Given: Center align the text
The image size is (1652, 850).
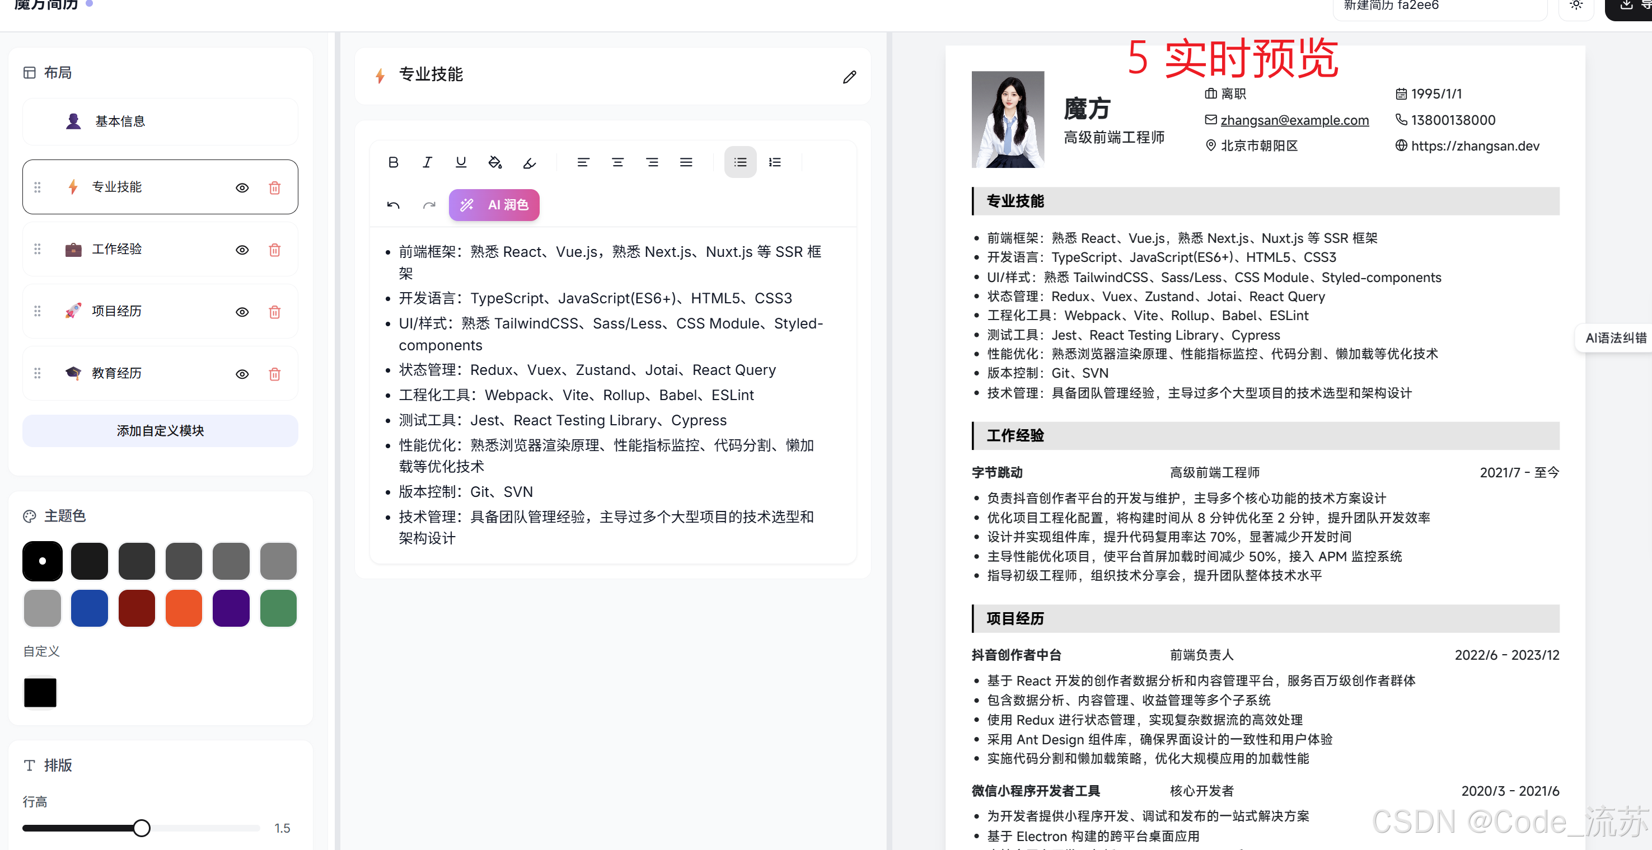Looking at the screenshot, I should click(617, 162).
